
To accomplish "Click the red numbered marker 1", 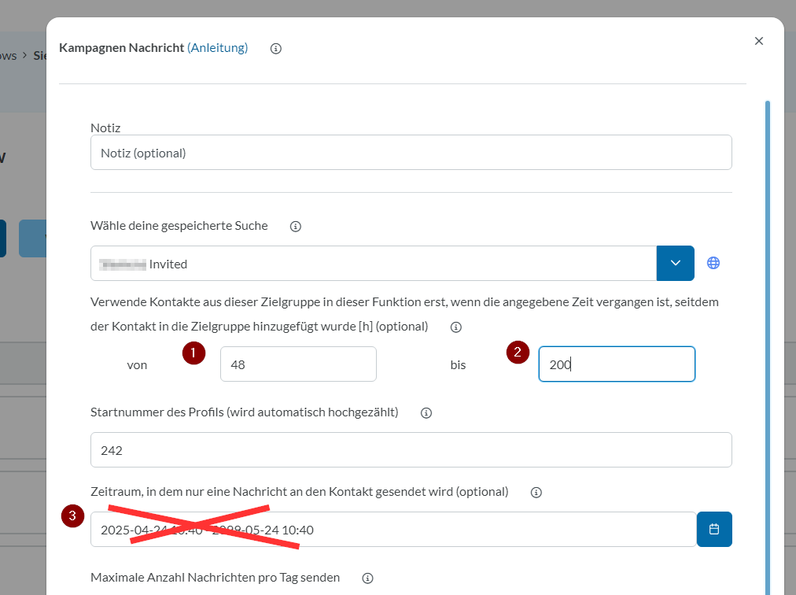I will coord(193,353).
